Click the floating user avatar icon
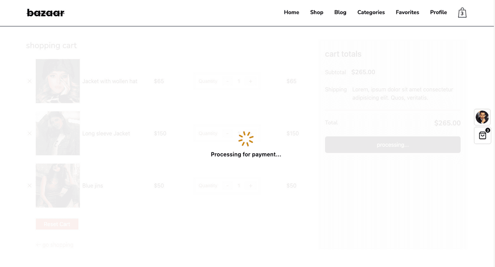 coord(482,117)
